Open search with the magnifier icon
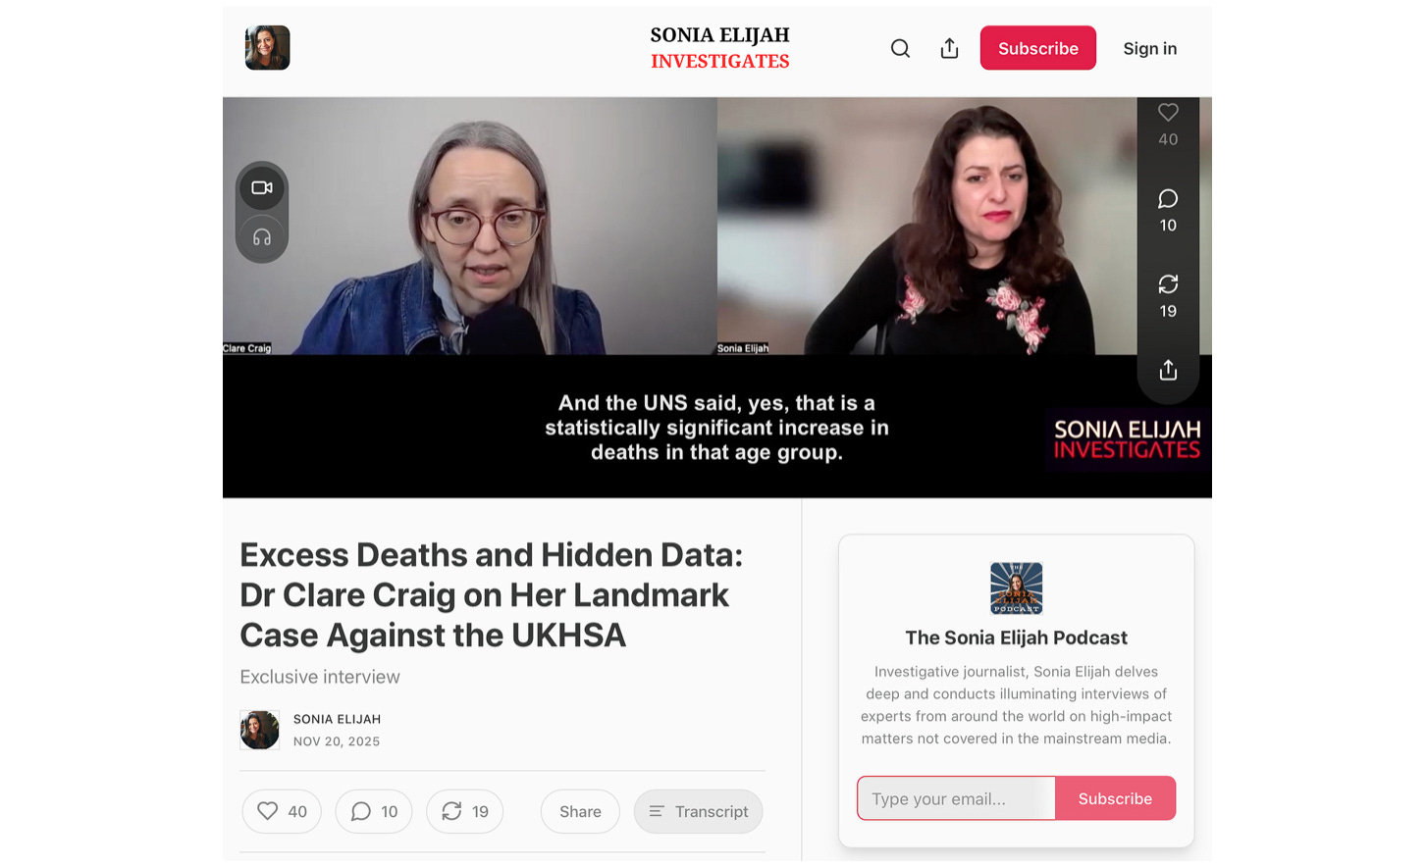 (x=900, y=48)
